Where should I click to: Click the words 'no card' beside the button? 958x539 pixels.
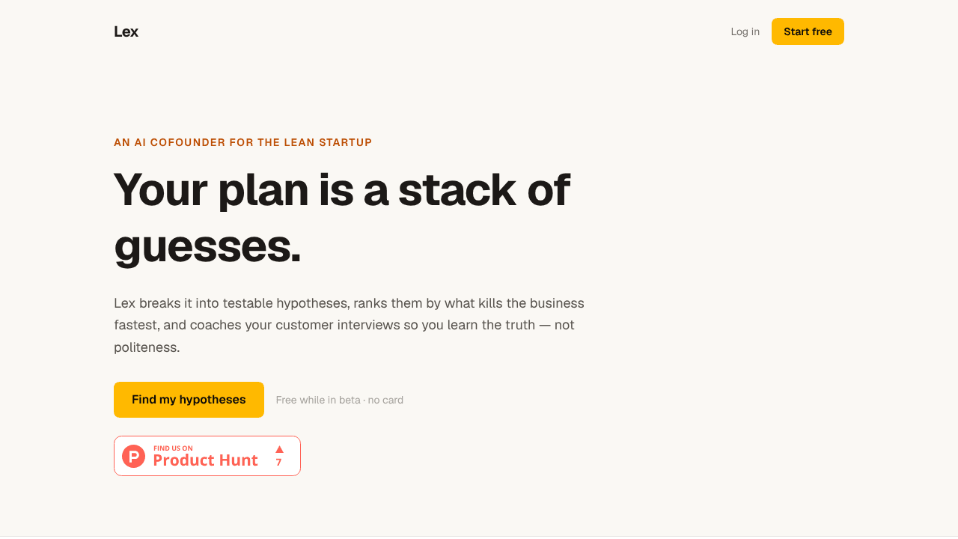click(385, 400)
